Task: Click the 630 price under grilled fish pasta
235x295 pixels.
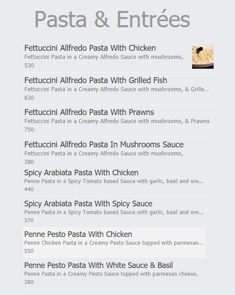Action: 29,98
